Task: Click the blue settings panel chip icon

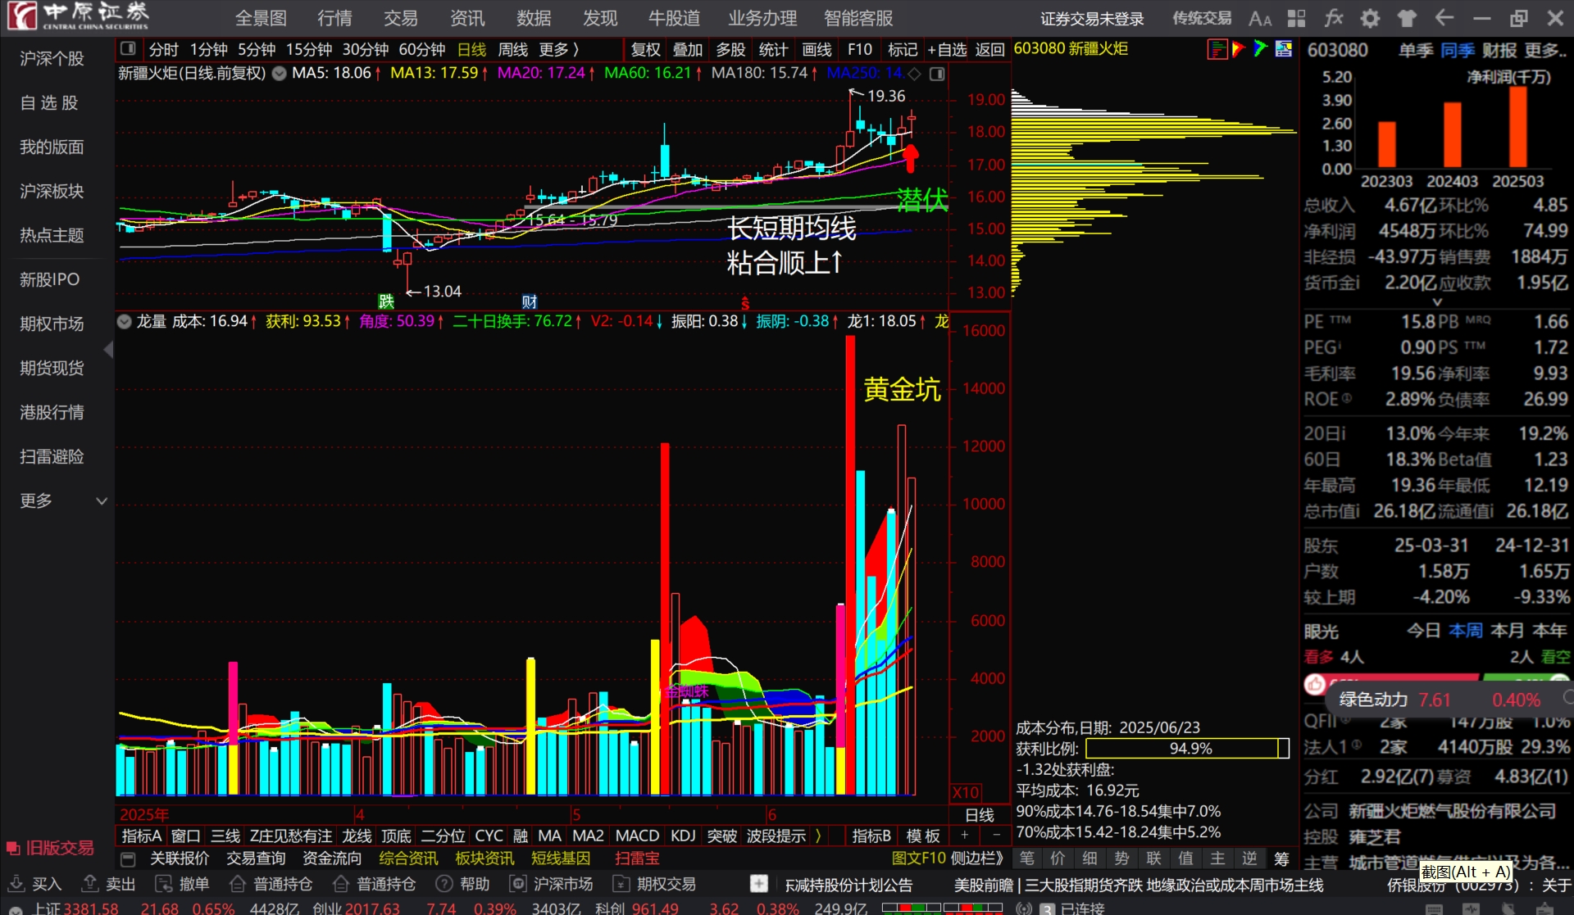Action: [x=1284, y=49]
